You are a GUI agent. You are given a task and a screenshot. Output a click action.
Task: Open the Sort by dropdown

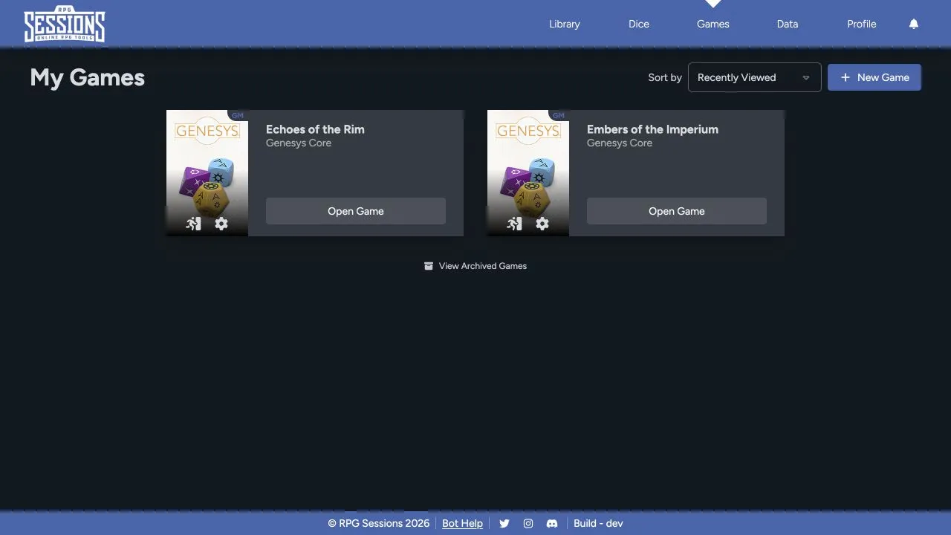pos(755,77)
